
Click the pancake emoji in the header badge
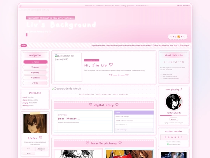[x=178, y=37]
